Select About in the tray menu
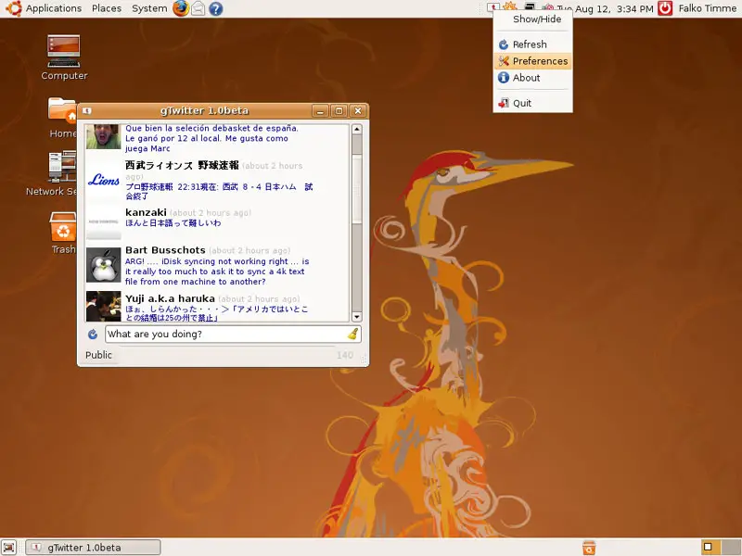Image resolution: width=742 pixels, height=556 pixels. 532,78
